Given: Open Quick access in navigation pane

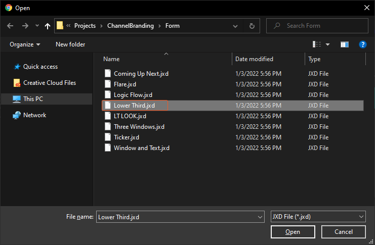Looking at the screenshot, I should [x=40, y=67].
